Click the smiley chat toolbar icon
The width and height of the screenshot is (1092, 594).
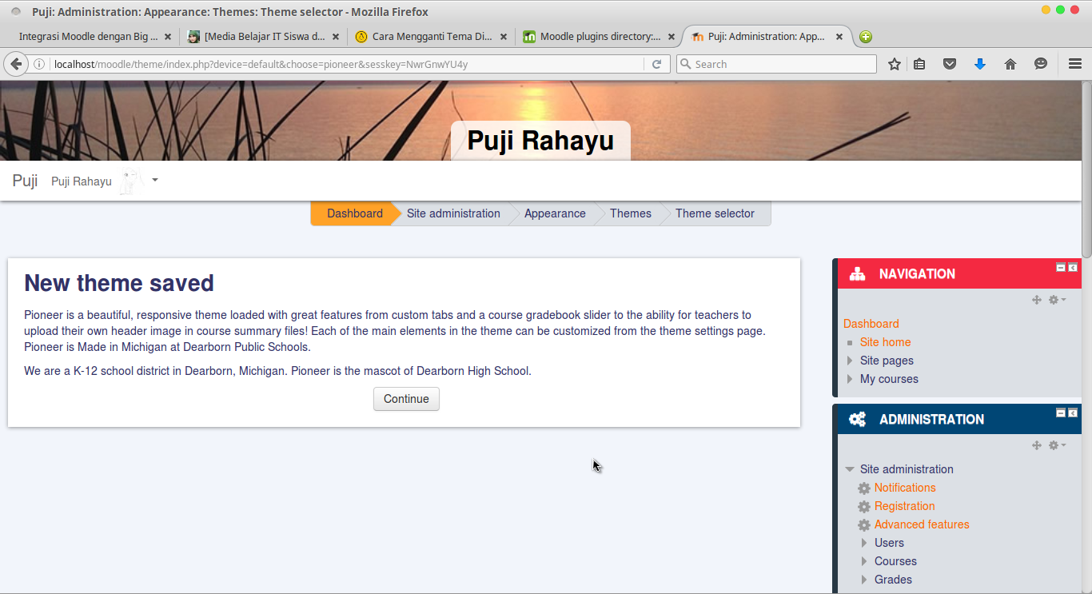[x=1041, y=64]
